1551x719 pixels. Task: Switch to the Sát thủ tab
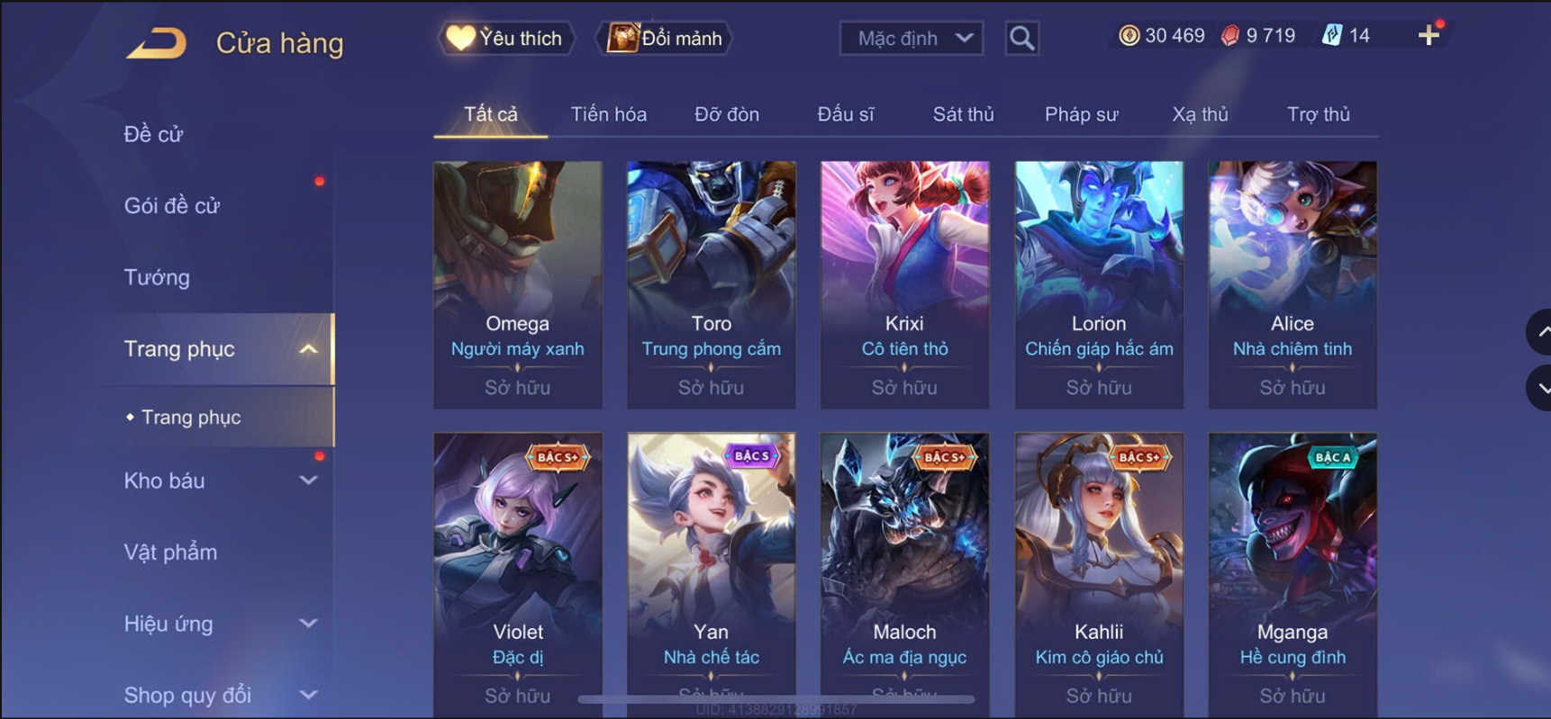coord(963,114)
